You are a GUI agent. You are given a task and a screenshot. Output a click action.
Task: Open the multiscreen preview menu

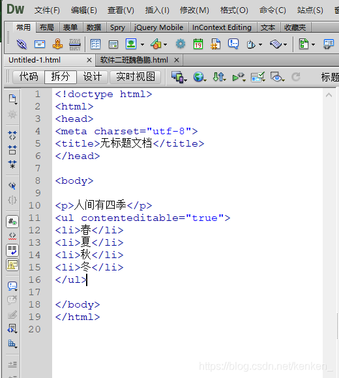tap(179, 77)
